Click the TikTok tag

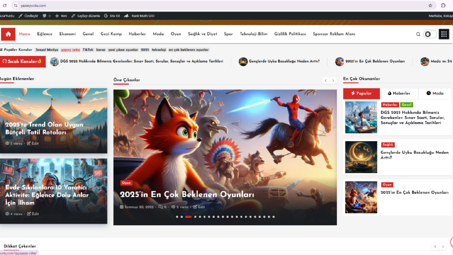[x=88, y=50]
